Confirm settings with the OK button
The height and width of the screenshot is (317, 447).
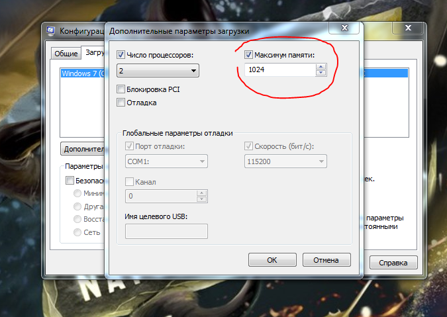[272, 260]
